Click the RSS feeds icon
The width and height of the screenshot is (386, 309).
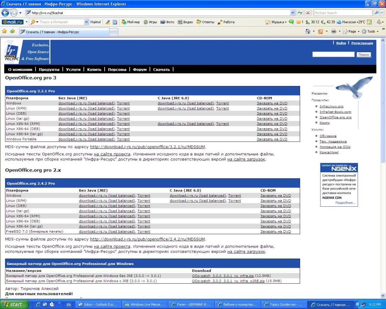(320, 31)
